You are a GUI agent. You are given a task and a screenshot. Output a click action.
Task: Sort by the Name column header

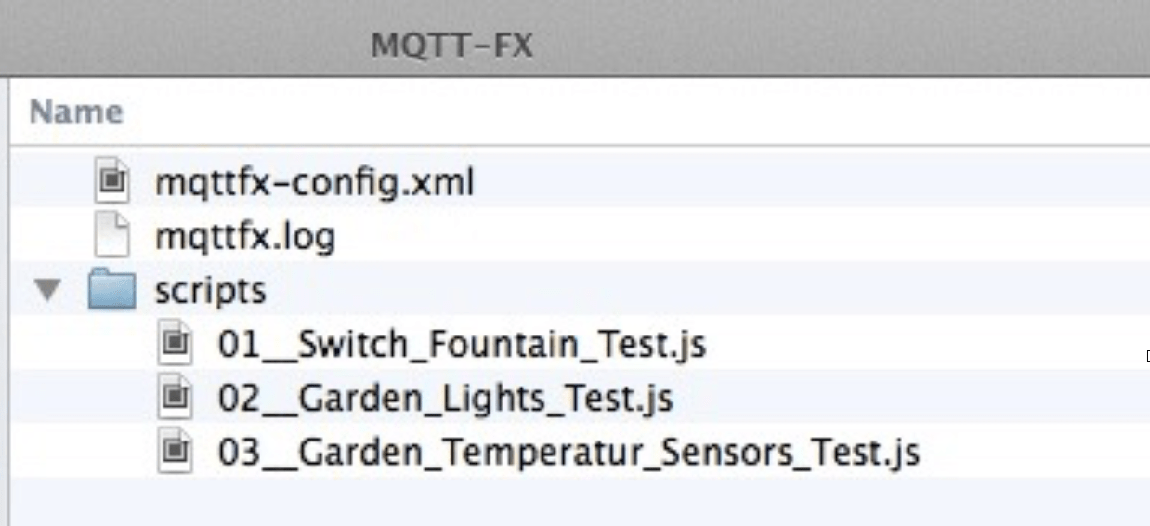point(76,112)
